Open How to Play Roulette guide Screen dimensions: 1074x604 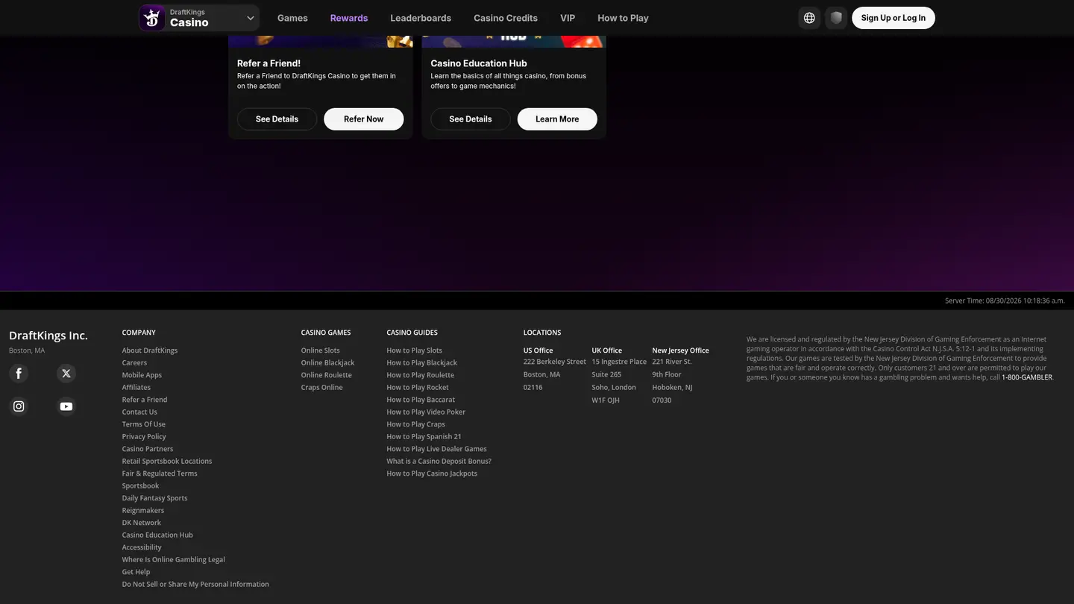(x=421, y=375)
